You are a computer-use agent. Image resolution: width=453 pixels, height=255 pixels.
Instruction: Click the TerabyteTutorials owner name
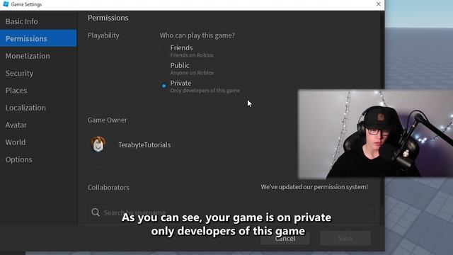tap(144, 144)
